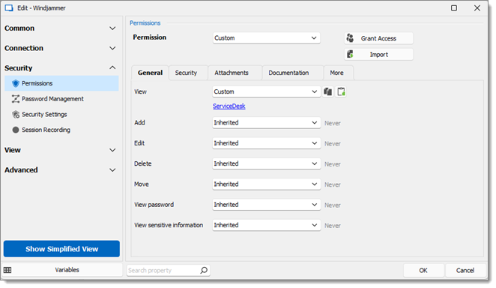Maximize the Edit - Windjammer window

454,8
